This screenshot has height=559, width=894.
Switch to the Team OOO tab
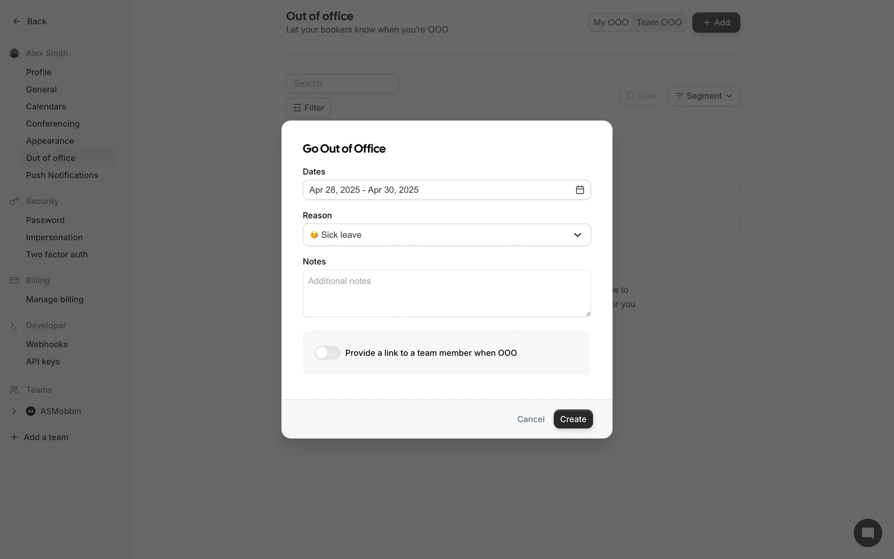tap(659, 22)
